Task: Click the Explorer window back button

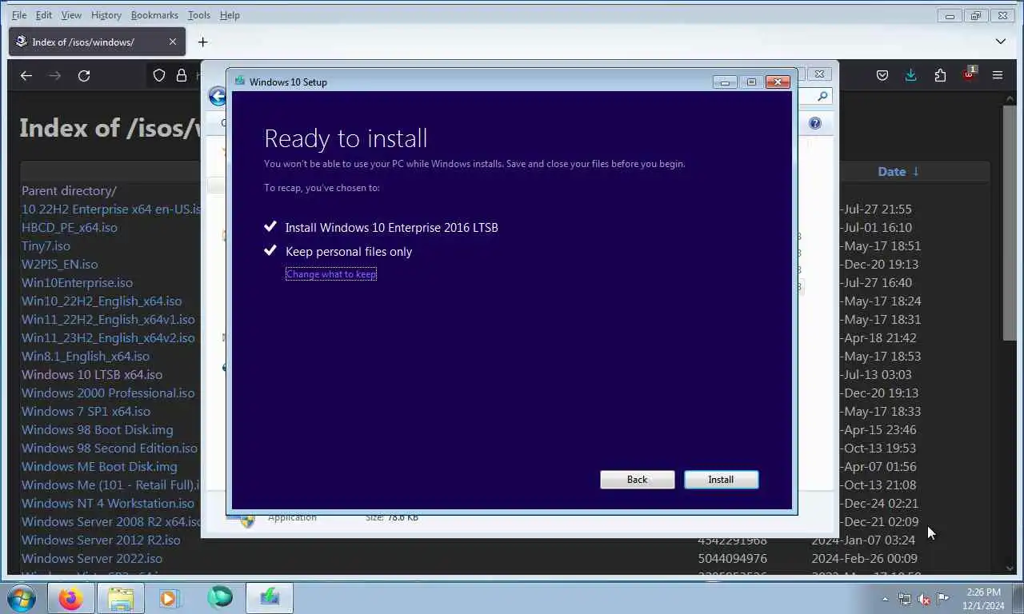Action: pyautogui.click(x=217, y=97)
